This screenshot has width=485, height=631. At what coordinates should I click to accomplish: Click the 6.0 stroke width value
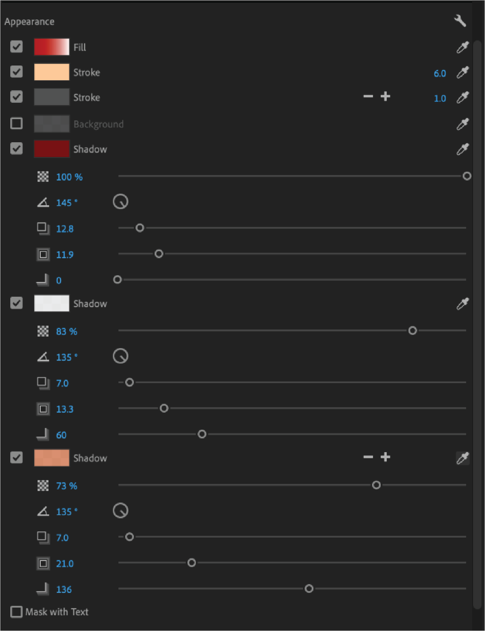[440, 74]
